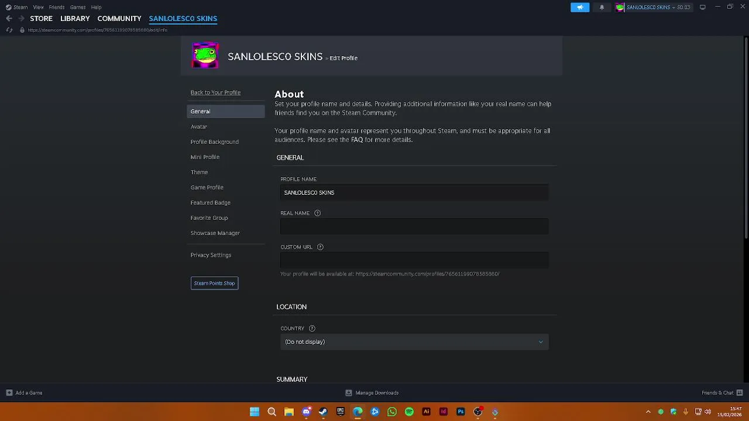The height and width of the screenshot is (421, 749).
Task: Click the Steam taskbar icon
Action: (x=323, y=412)
